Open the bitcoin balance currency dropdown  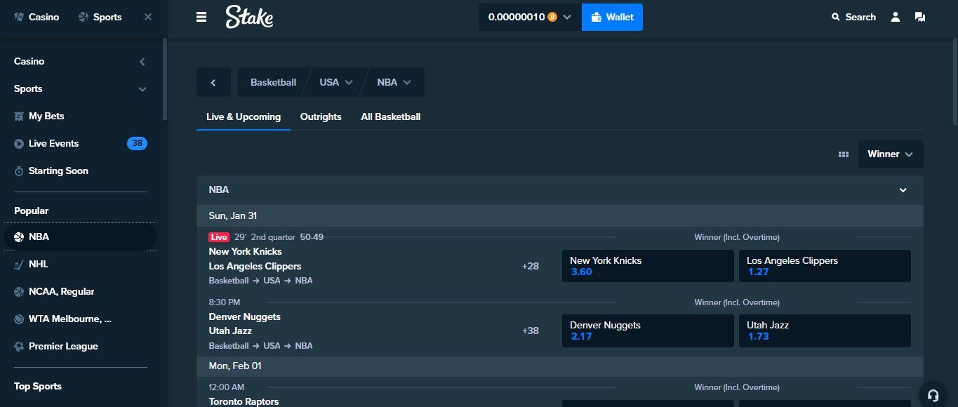coord(530,17)
